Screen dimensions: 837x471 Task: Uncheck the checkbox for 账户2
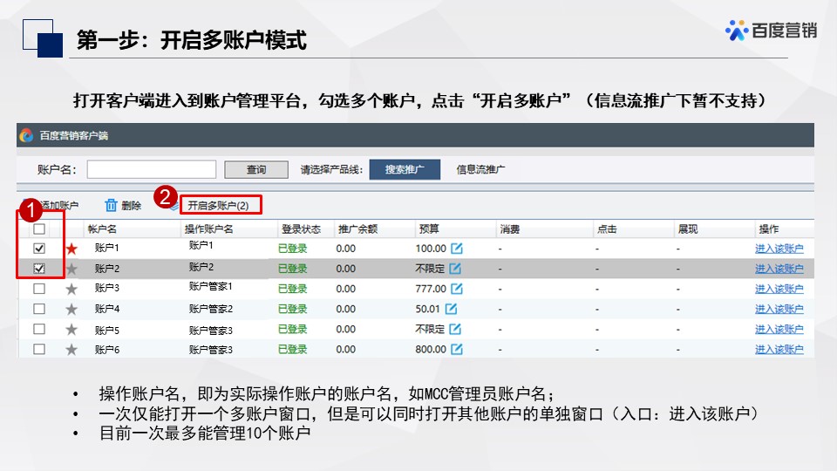coord(39,269)
